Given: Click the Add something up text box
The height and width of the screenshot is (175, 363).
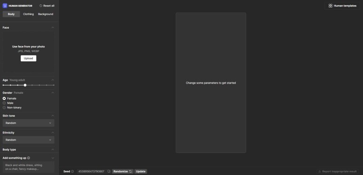Looking at the screenshot, I should click(29, 167).
